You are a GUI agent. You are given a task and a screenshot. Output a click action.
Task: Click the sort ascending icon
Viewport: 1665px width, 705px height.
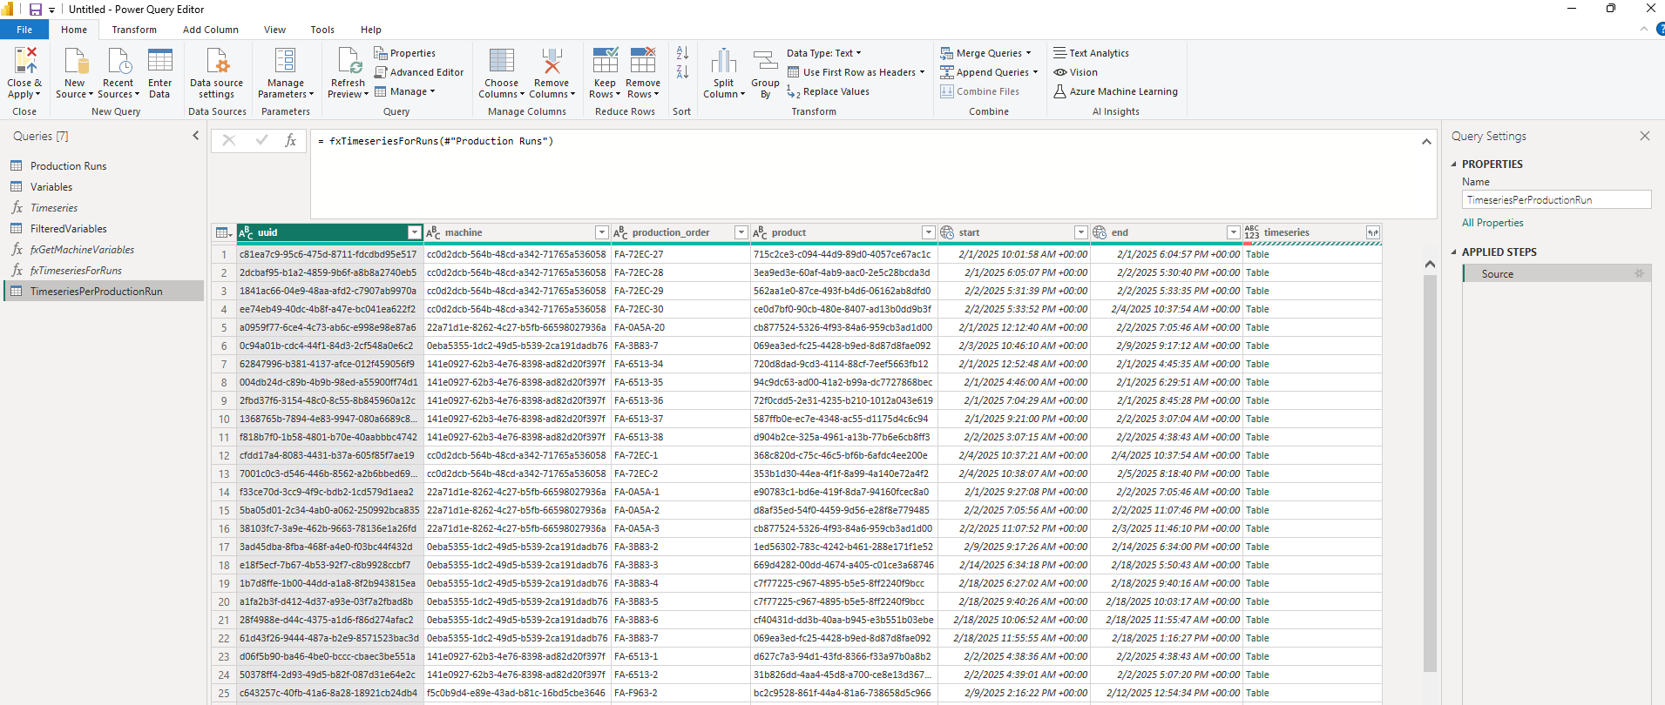click(682, 53)
